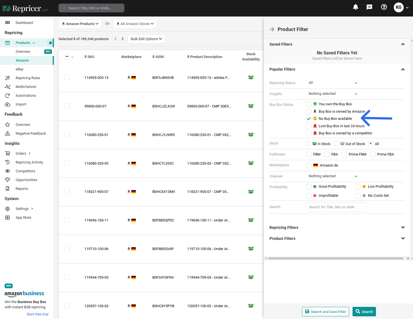Expand the Repricing Filters section

pyautogui.click(x=403, y=228)
